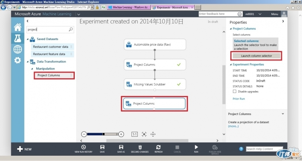Collapse the Experiment Properties section
This screenshot has width=302, height=161.
coord(231,64)
